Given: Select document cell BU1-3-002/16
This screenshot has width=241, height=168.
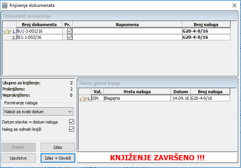Looking at the screenshot, I should tap(40, 31).
